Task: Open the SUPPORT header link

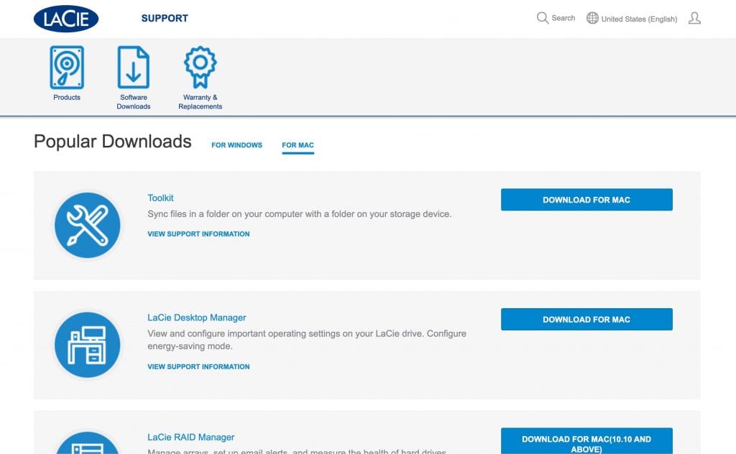Action: (x=165, y=18)
